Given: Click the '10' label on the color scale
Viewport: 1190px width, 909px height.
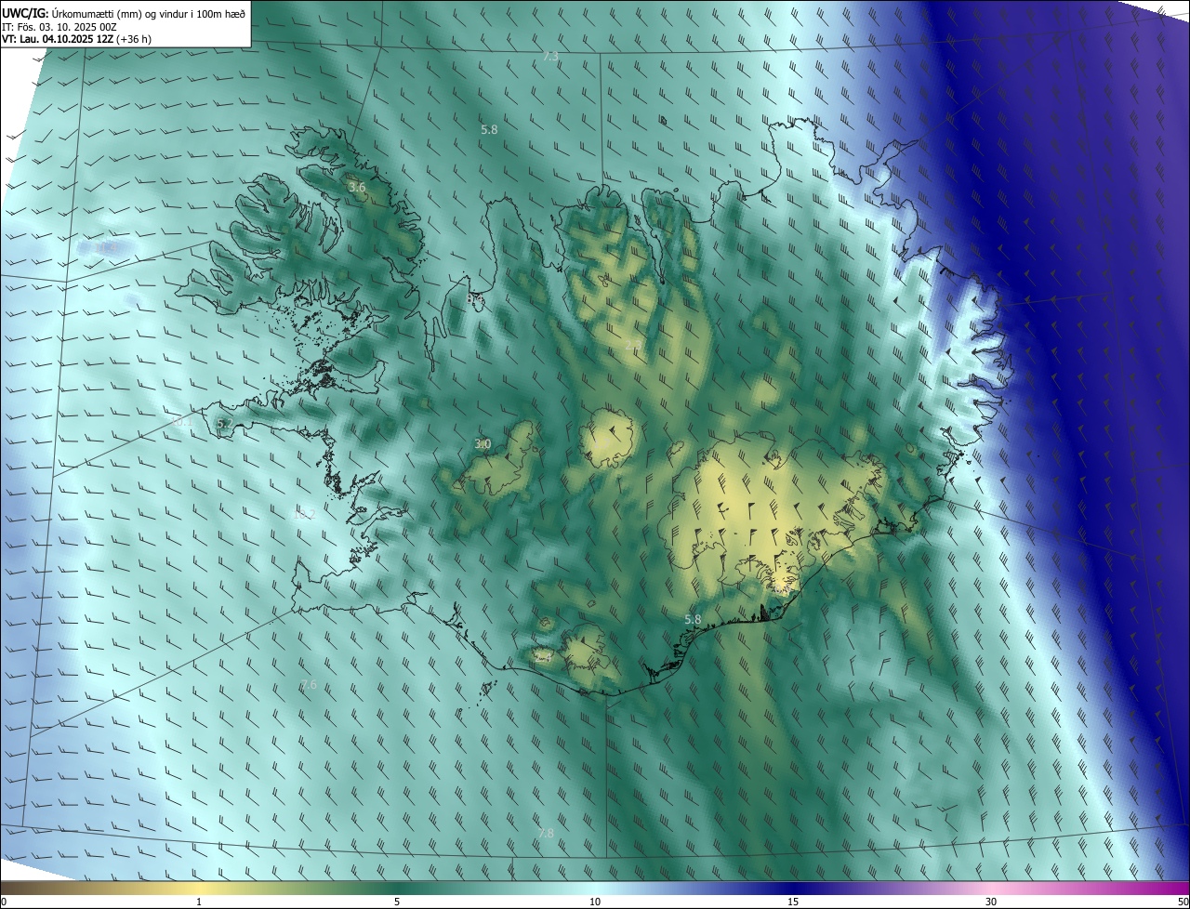Looking at the screenshot, I should click(595, 902).
